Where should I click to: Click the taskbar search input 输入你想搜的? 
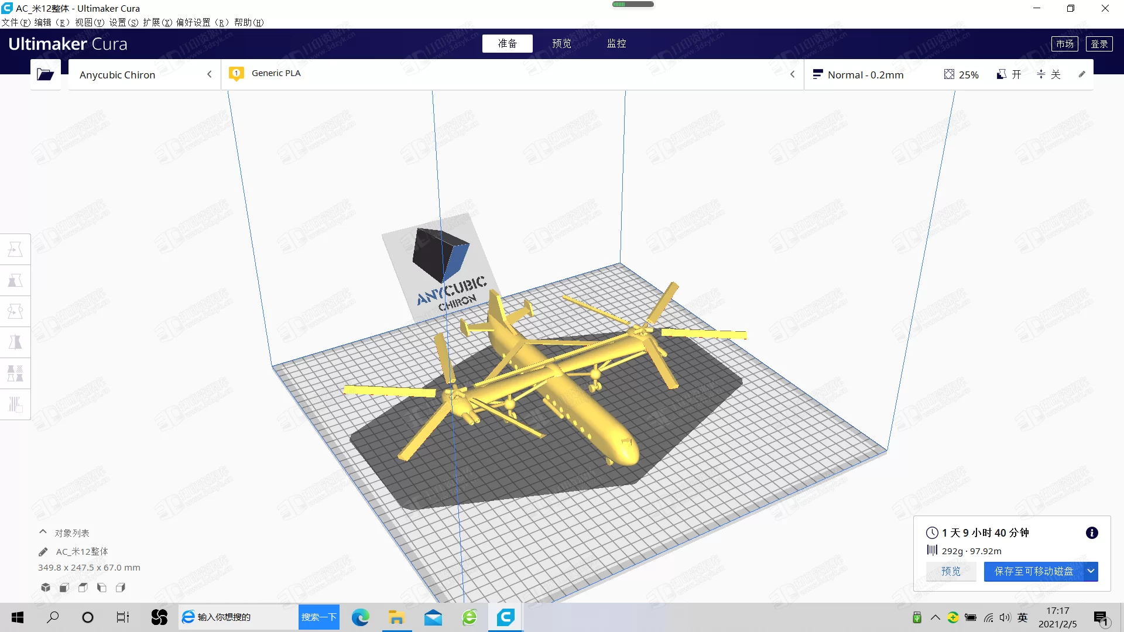point(239,617)
